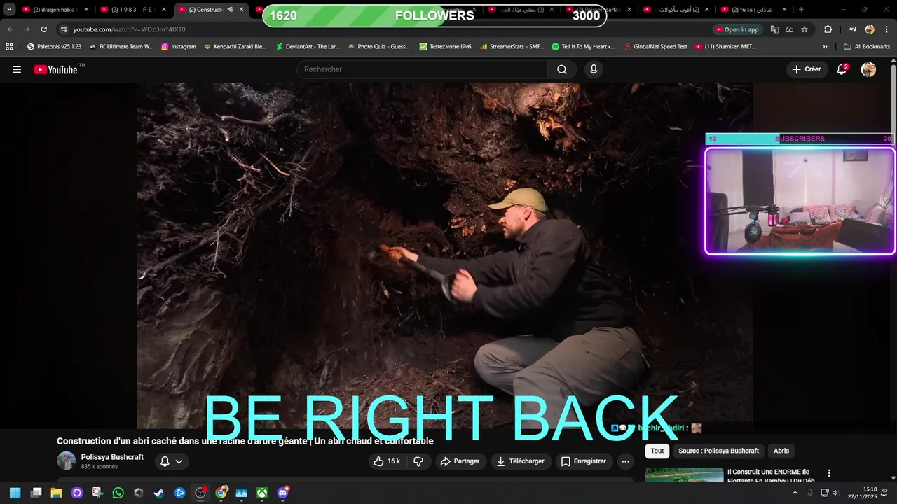Screen dimensions: 897x504
Task: Open the Chrome profile avatar
Action: pos(870,29)
